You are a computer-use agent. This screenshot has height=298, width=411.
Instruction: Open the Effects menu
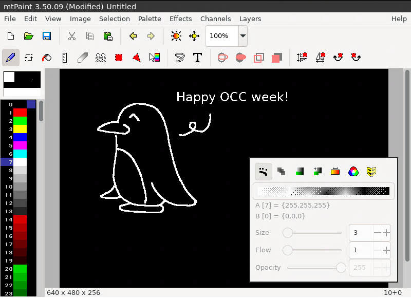click(180, 18)
